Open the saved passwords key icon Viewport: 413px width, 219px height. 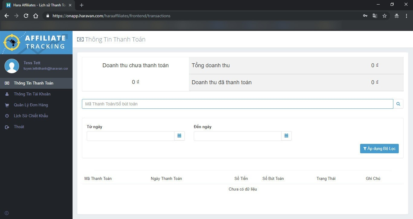point(365,16)
